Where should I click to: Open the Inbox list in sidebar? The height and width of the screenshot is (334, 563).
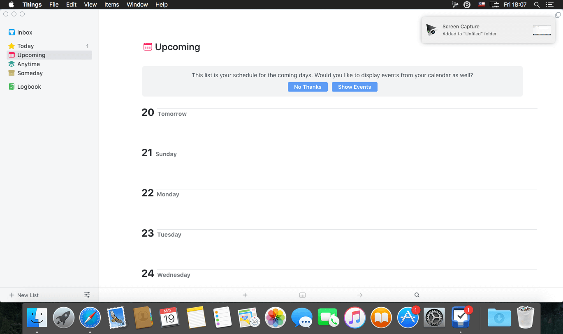coord(24,32)
